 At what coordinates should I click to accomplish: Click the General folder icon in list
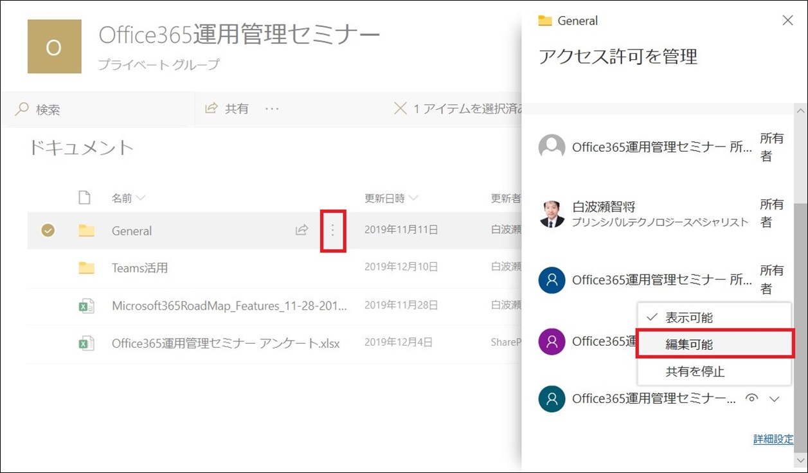(86, 231)
